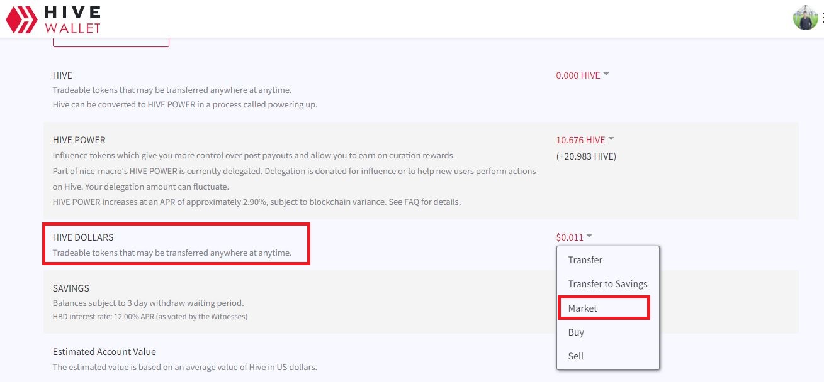Click 'Hive can be converted to HIVE POWER' line
This screenshot has width=824, height=382.
coord(185,105)
